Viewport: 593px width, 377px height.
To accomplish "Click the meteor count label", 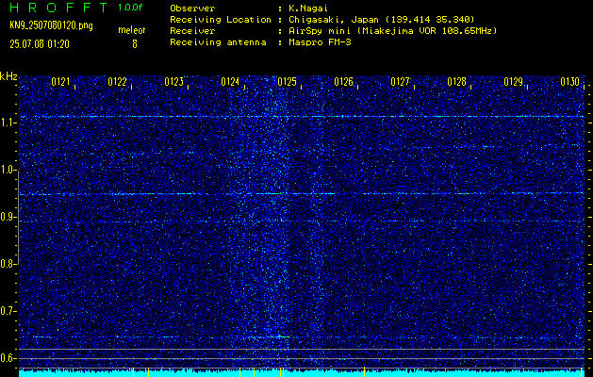I will (132, 30).
